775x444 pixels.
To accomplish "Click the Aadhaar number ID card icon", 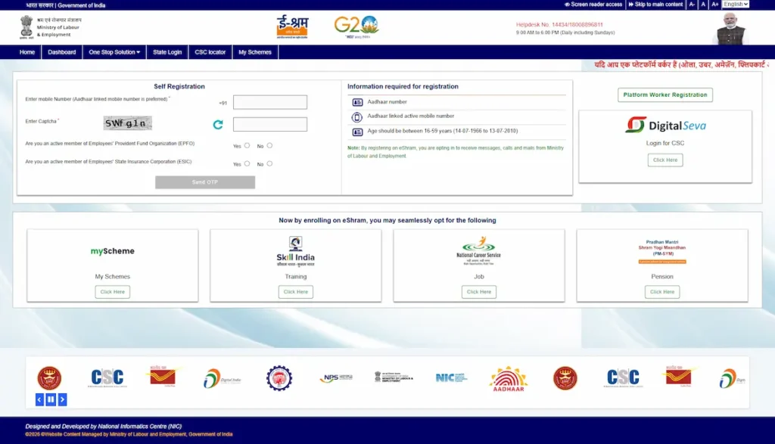I will [x=357, y=102].
